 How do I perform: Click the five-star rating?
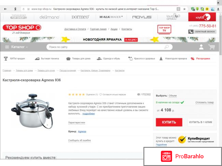[77, 94]
